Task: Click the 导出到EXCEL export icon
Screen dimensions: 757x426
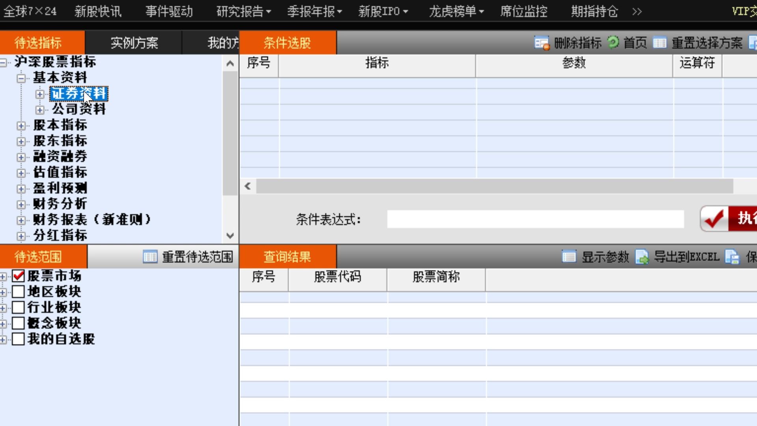Action: (x=642, y=257)
